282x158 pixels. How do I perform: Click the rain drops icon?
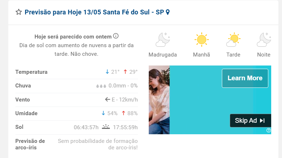point(101,86)
